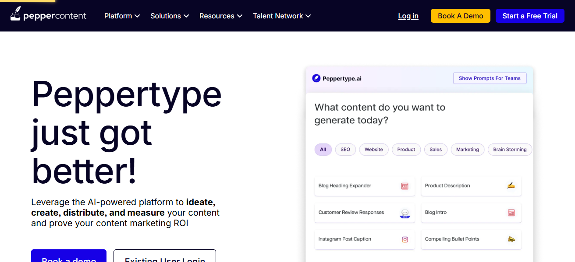Open the Resources navigation menu
This screenshot has width=575, height=262.
pos(221,16)
